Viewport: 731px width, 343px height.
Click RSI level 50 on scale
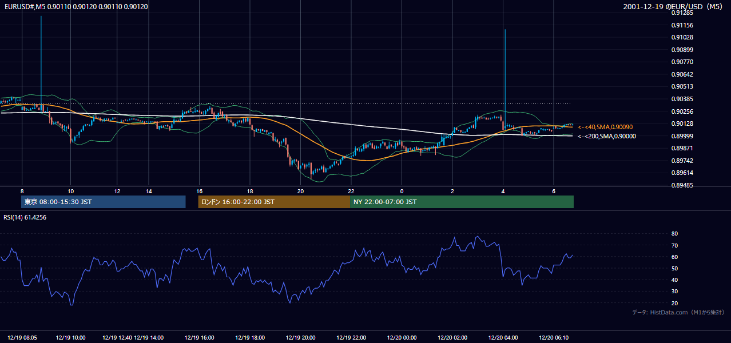click(x=674, y=268)
